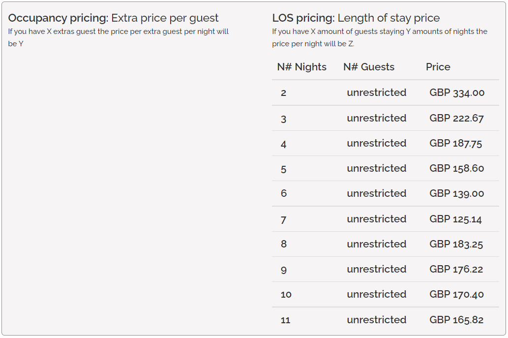
Task: Click the GBP 176.22 price
Action: click(456, 269)
